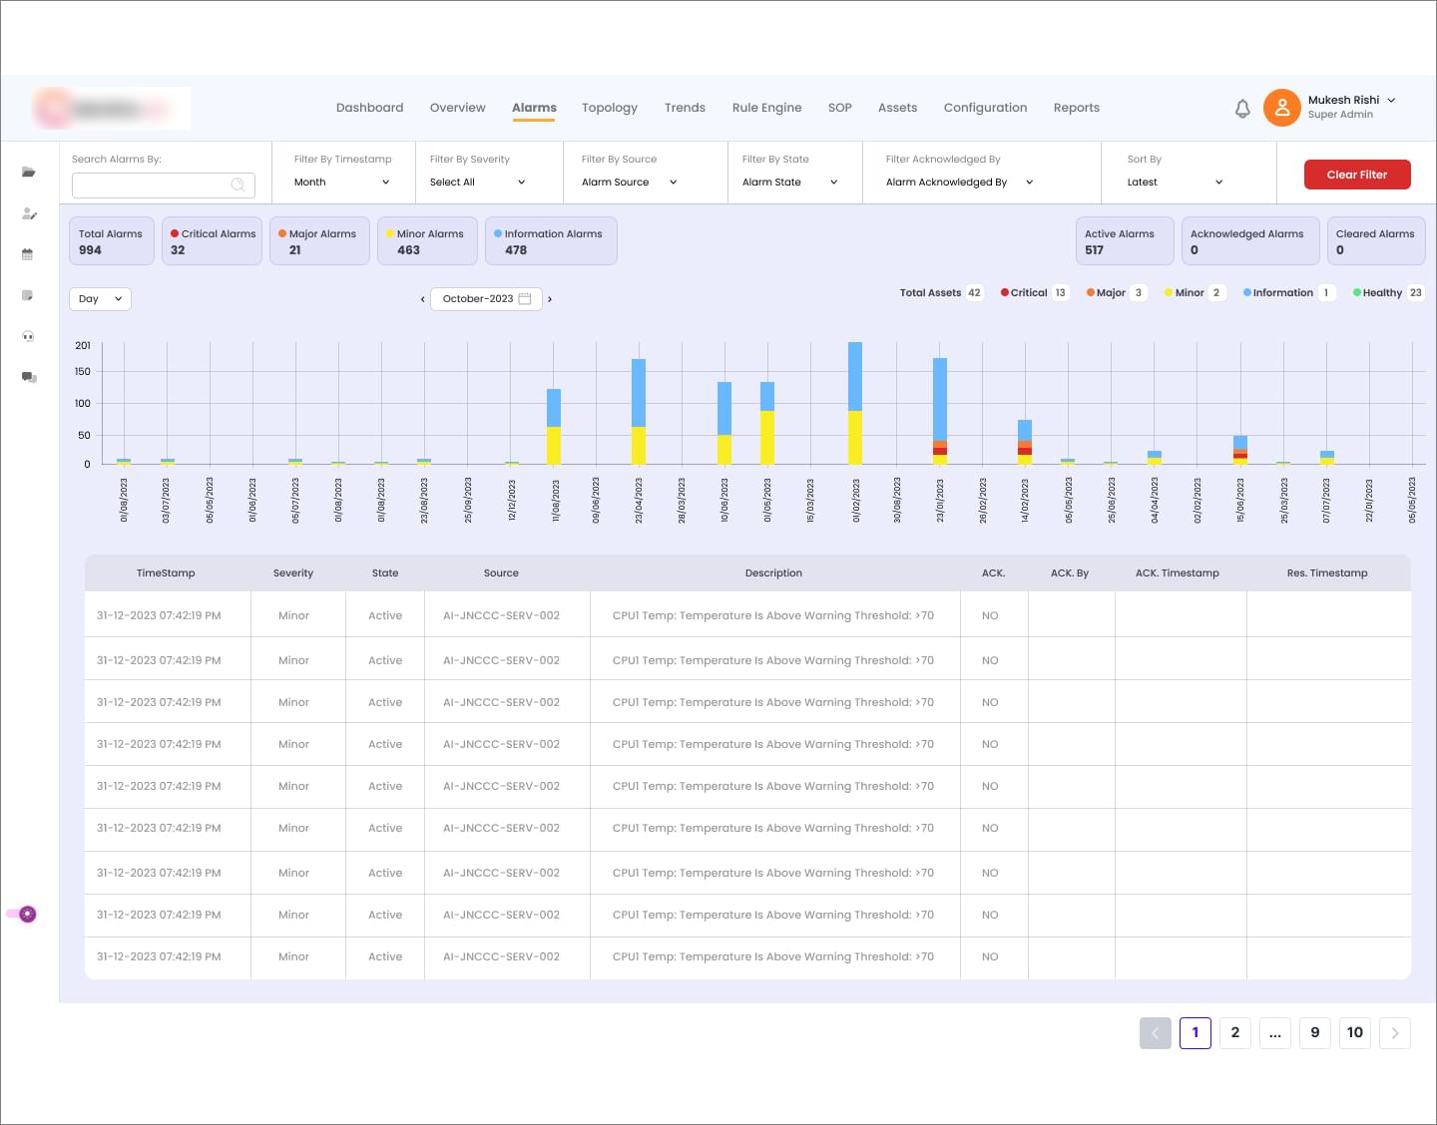Click the tall blue bar for 01/02/2023

(855, 377)
